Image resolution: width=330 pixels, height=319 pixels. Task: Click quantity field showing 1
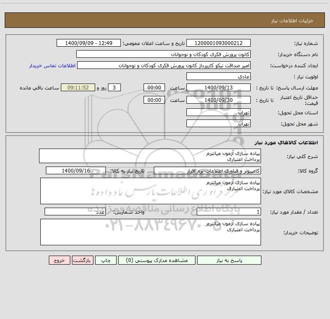coord(229,212)
